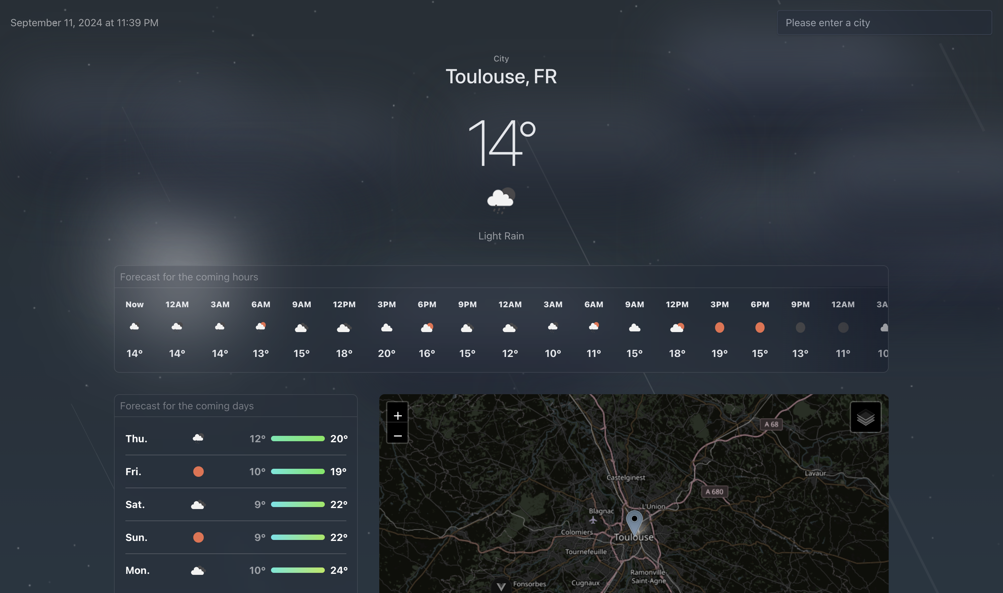Image resolution: width=1003 pixels, height=593 pixels.
Task: Click the Thursday forecast cloud icon
Action: [197, 438]
